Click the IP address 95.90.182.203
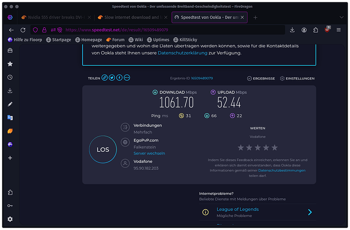This screenshot has height=230, width=350. (x=146, y=168)
